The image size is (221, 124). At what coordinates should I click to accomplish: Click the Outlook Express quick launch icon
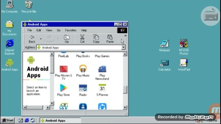[33, 120]
